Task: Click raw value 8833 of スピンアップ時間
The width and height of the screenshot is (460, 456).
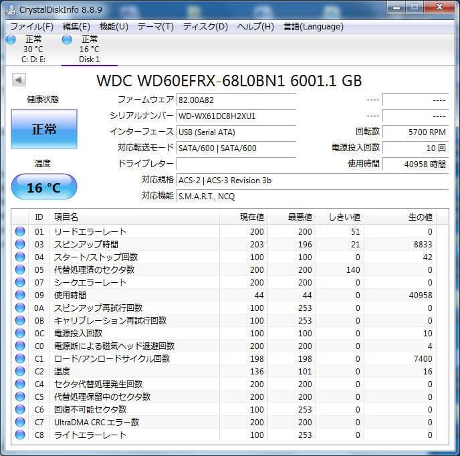Action: click(423, 245)
